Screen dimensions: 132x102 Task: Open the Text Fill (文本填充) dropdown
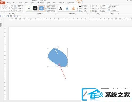tap(83, 6)
